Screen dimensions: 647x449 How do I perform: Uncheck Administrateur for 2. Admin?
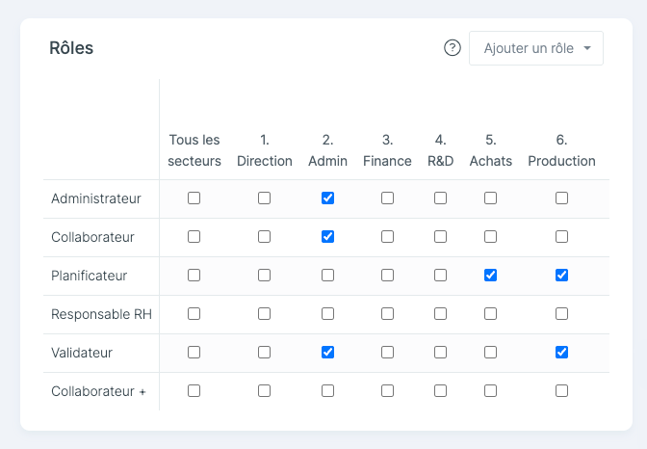coord(327,198)
